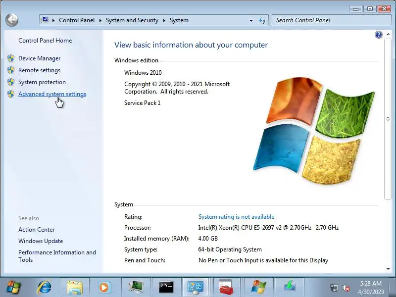Expand the arrow before Control Panel breadcrumb
The width and height of the screenshot is (396, 297).
coord(53,20)
